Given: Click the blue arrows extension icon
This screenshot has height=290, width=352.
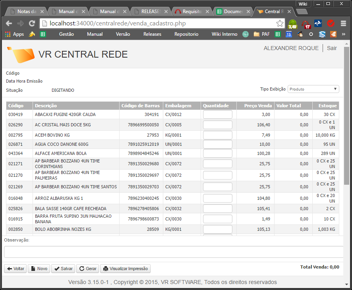Looking at the screenshot, I should [318, 23].
